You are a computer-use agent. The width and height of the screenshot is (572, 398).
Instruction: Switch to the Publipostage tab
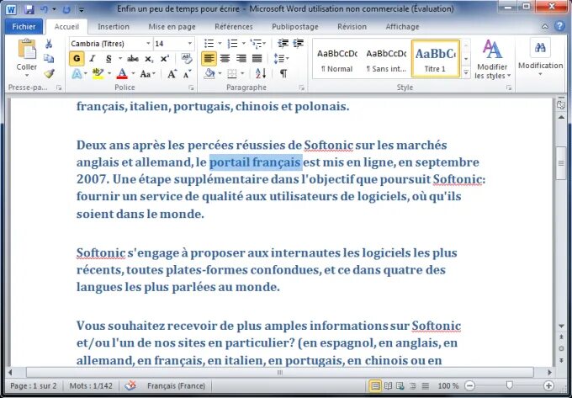[x=295, y=27]
